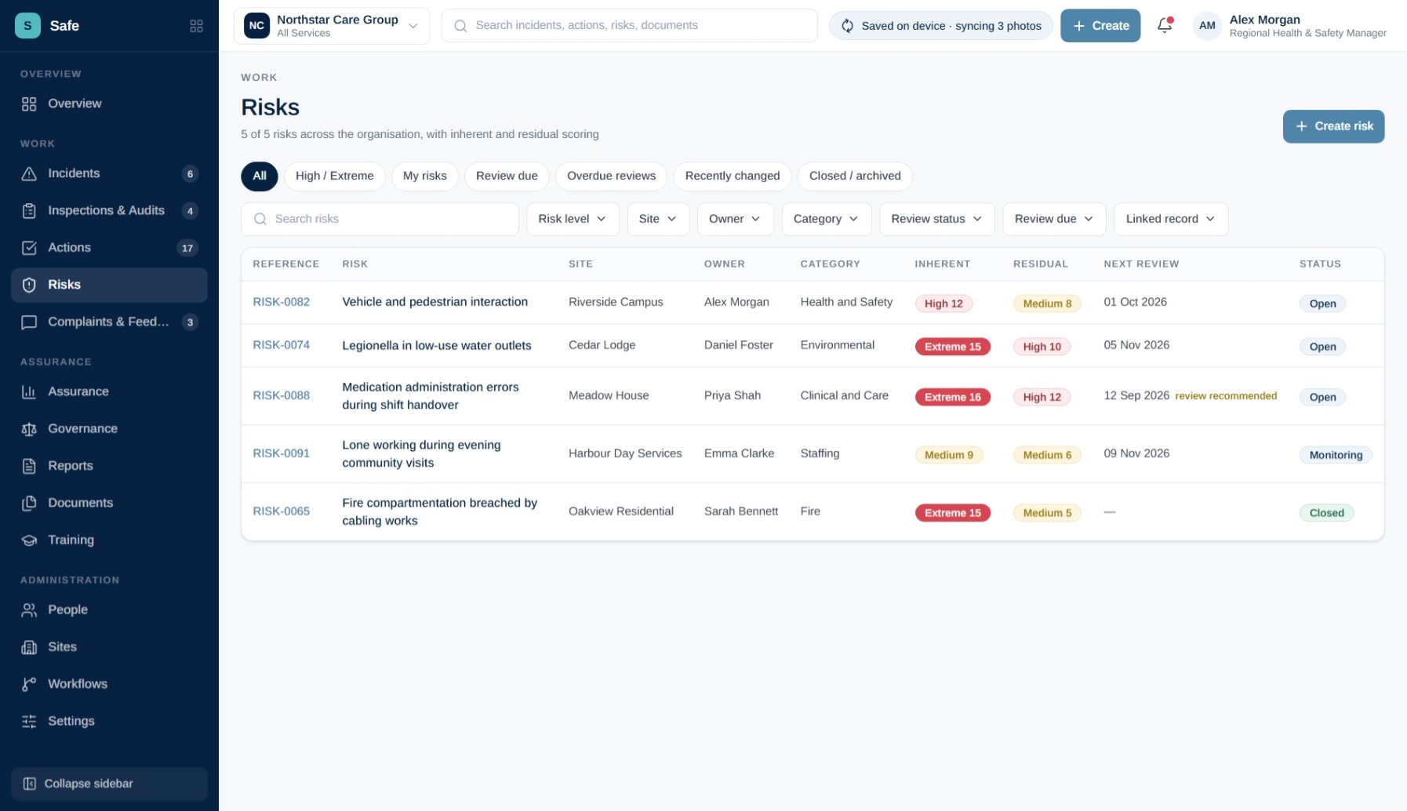
Task: Navigate to Actions in the sidebar
Action: (x=109, y=248)
